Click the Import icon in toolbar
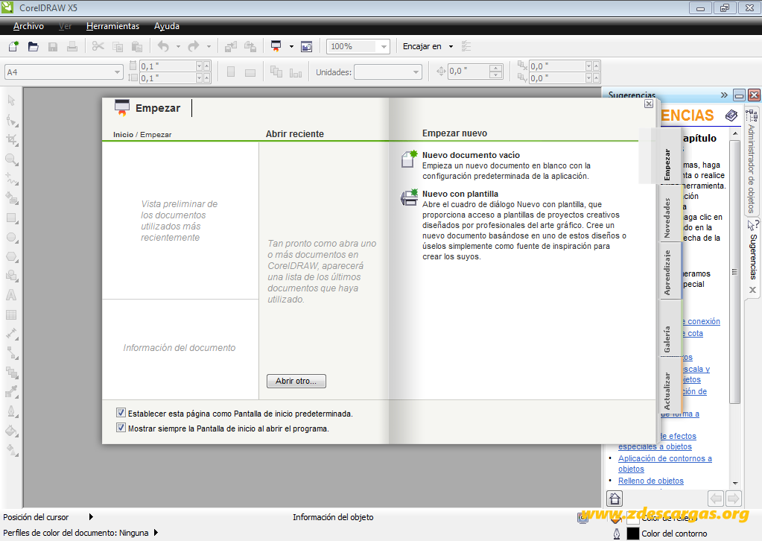Image resolution: width=762 pixels, height=541 pixels. tap(231, 47)
